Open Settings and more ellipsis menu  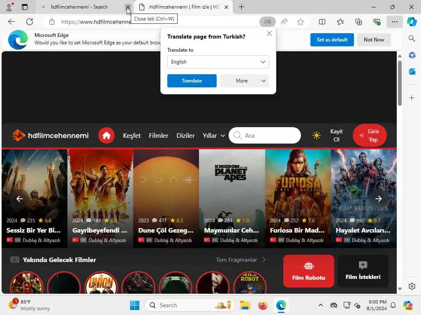point(394,22)
